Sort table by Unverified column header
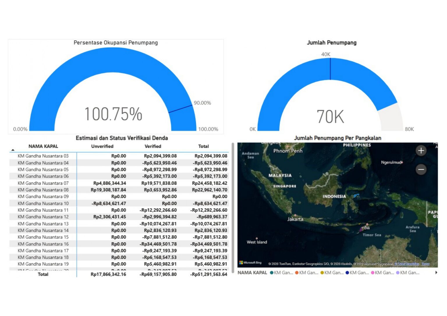447x316 pixels. [x=102, y=146]
